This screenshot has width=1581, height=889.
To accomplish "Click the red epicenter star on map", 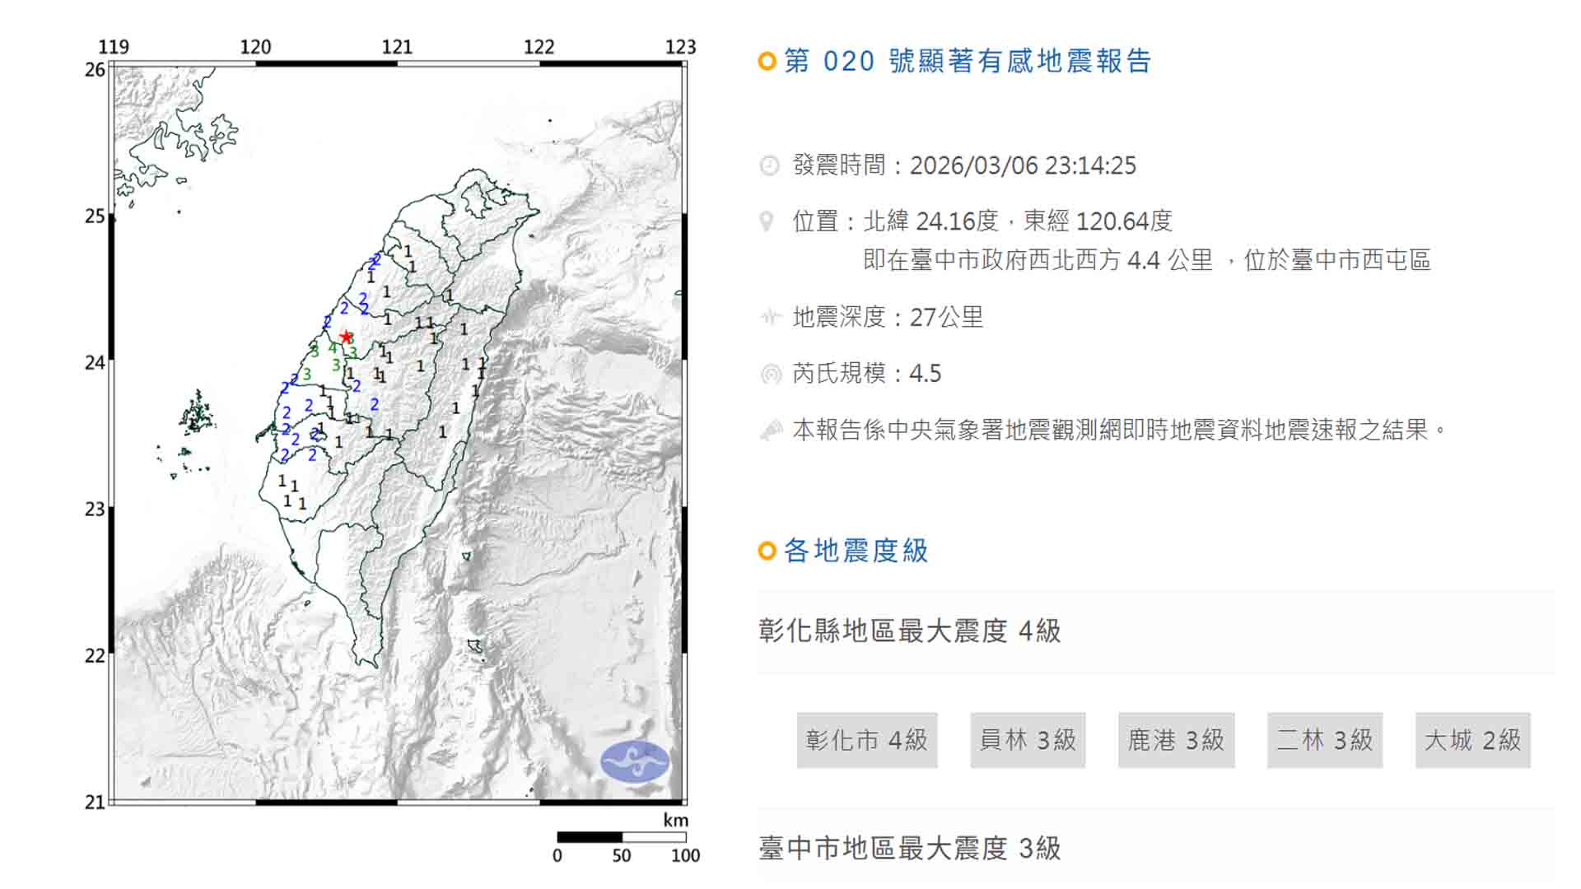I will pyautogui.click(x=346, y=337).
